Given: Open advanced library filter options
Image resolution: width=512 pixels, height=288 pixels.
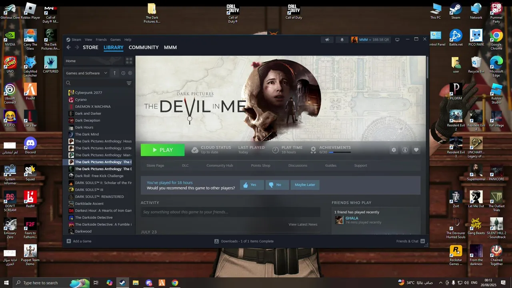Looking at the screenshot, I should (x=129, y=83).
